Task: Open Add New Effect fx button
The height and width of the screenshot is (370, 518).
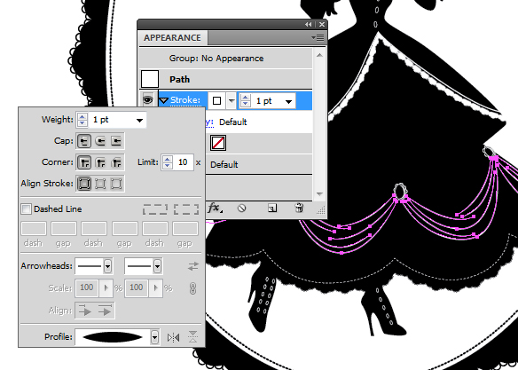Action: (x=215, y=209)
